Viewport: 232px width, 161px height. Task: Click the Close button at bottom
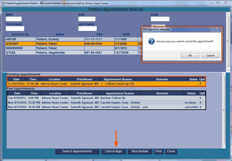pyautogui.click(x=171, y=151)
